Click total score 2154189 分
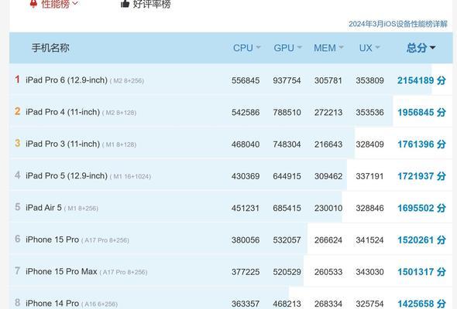The width and height of the screenshot is (457, 309). 421,80
